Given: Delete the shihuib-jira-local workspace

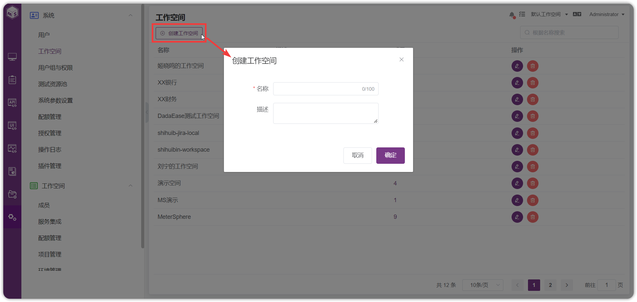Looking at the screenshot, I should (533, 133).
